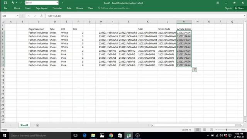Click the Save icon in quick access toolbar
The image size is (247, 139).
coord(5,3)
